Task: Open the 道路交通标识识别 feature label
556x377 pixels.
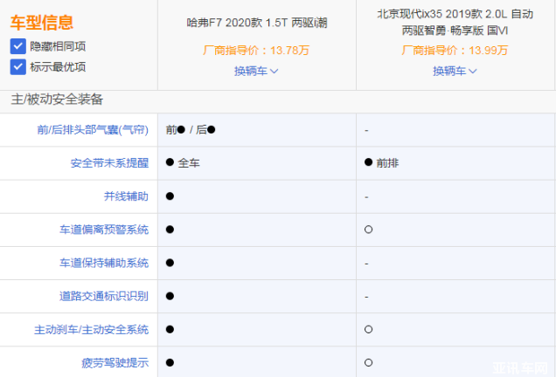Action: (x=104, y=296)
